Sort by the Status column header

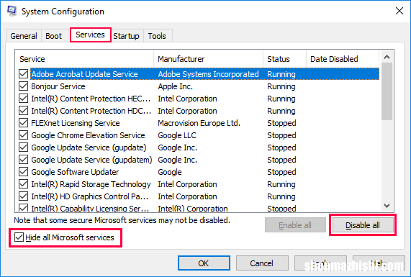coord(284,59)
